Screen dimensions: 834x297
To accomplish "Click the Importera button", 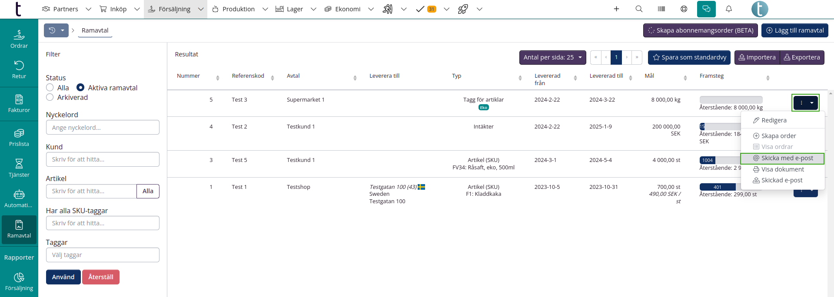I will pyautogui.click(x=757, y=57).
